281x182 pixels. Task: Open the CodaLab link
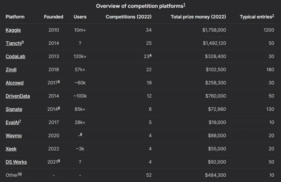(15, 56)
